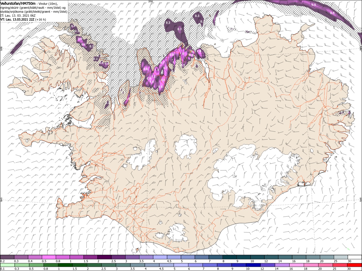Click the 1.0 precipitation value on map
The height and width of the screenshot is (271, 362).
152,82
